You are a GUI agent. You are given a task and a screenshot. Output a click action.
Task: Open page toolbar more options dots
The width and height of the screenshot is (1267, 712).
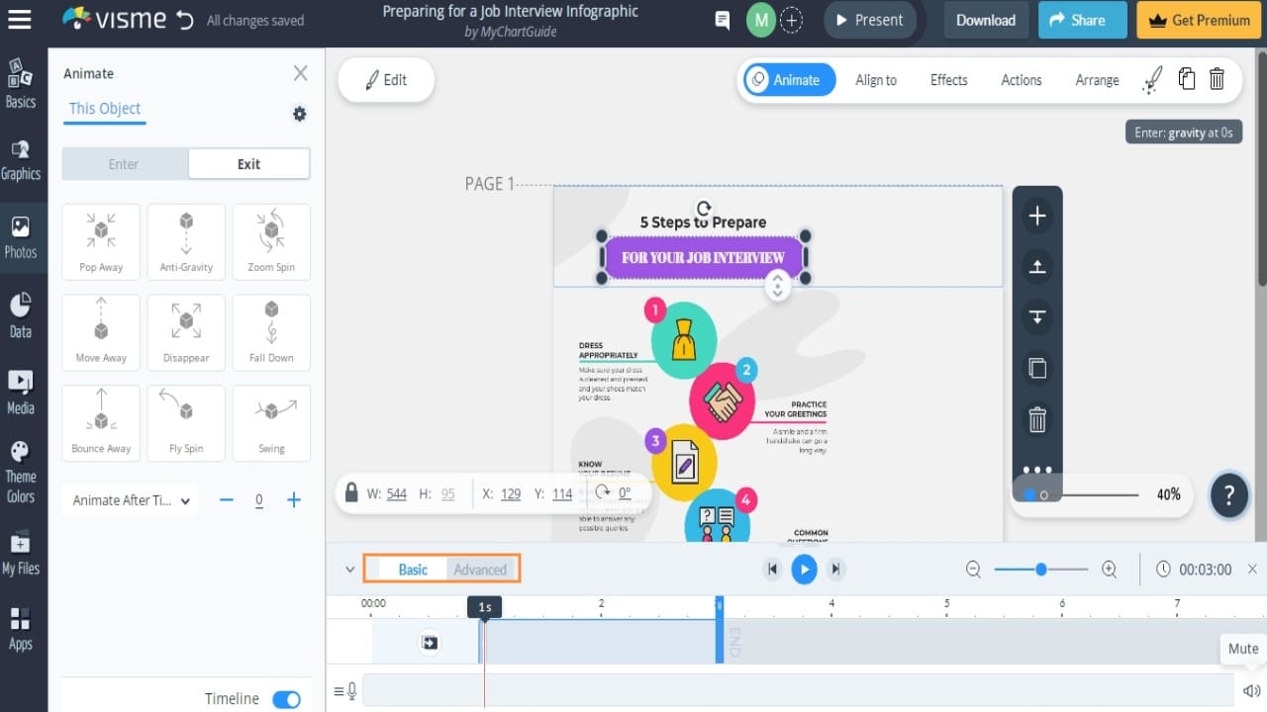click(x=1037, y=470)
